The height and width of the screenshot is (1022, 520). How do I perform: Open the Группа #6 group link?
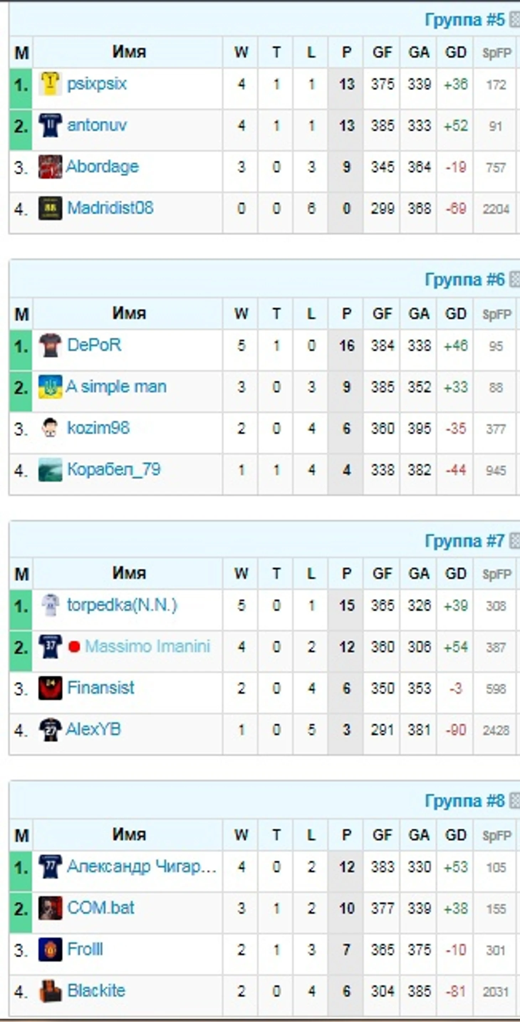(x=464, y=280)
